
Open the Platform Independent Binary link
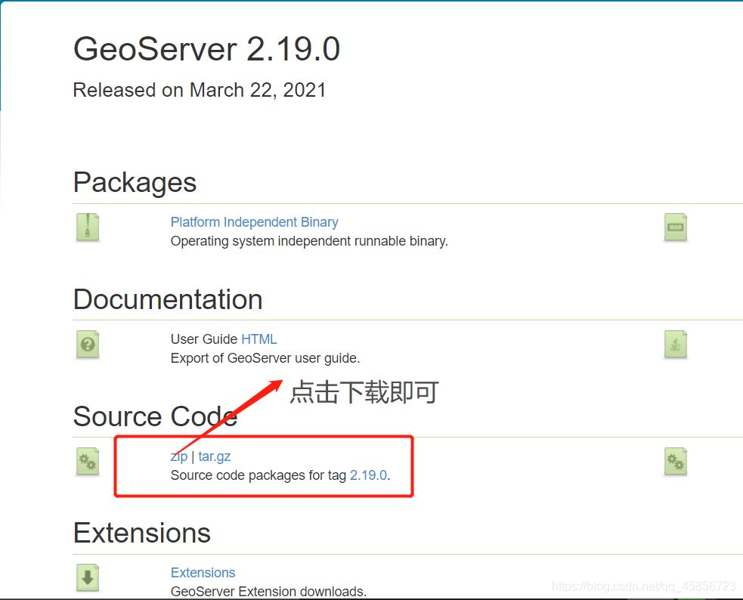pyautogui.click(x=254, y=221)
